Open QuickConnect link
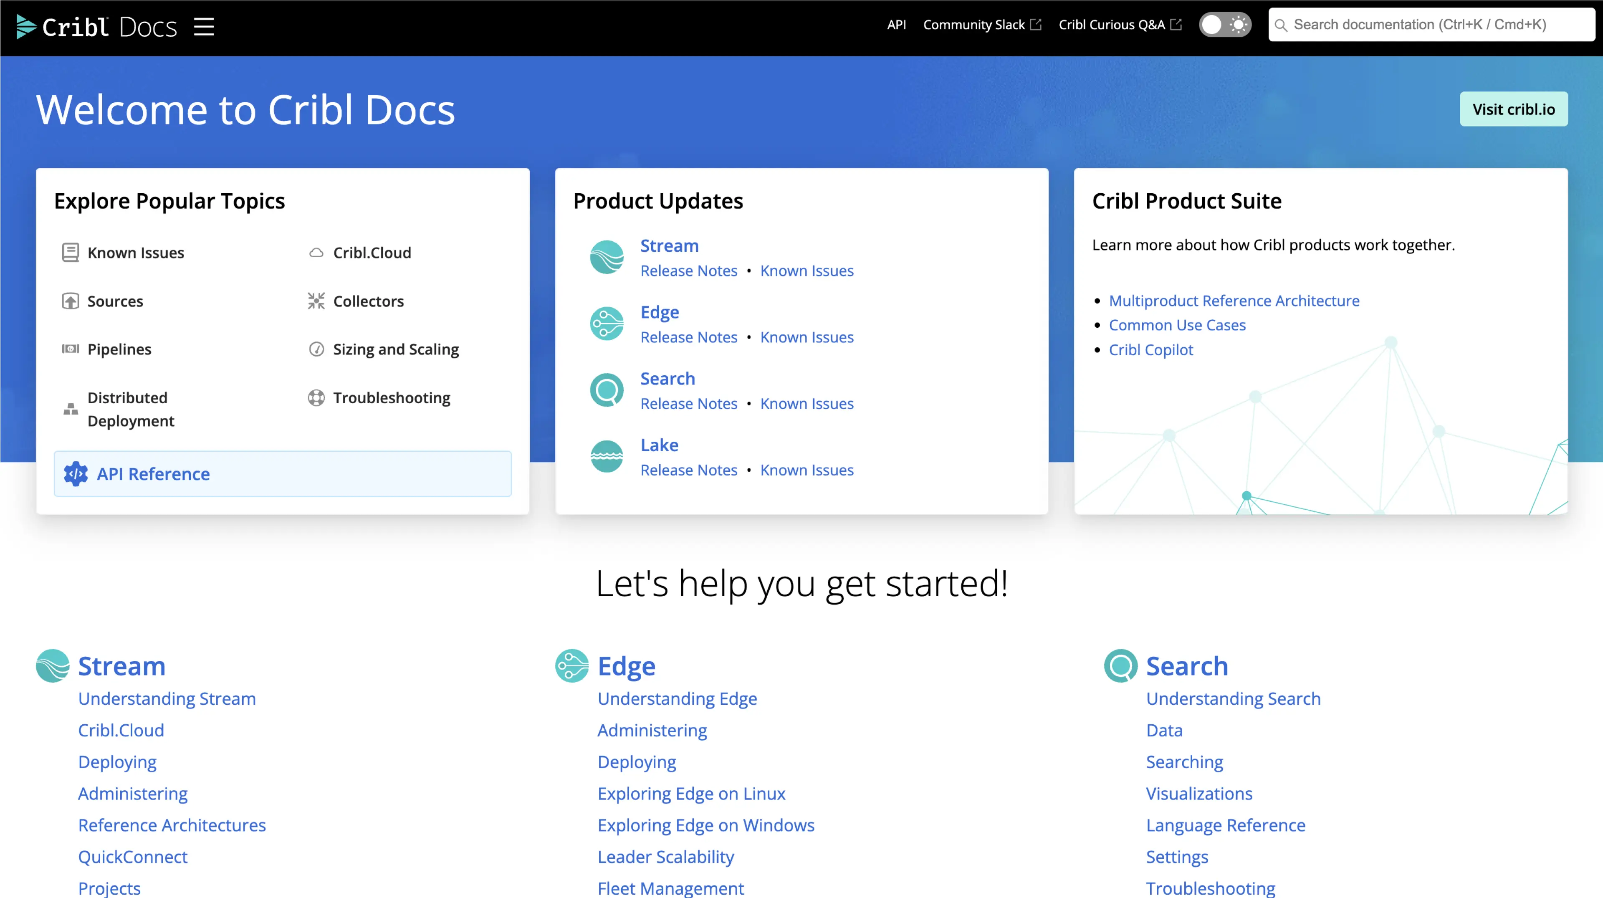 coord(133,857)
